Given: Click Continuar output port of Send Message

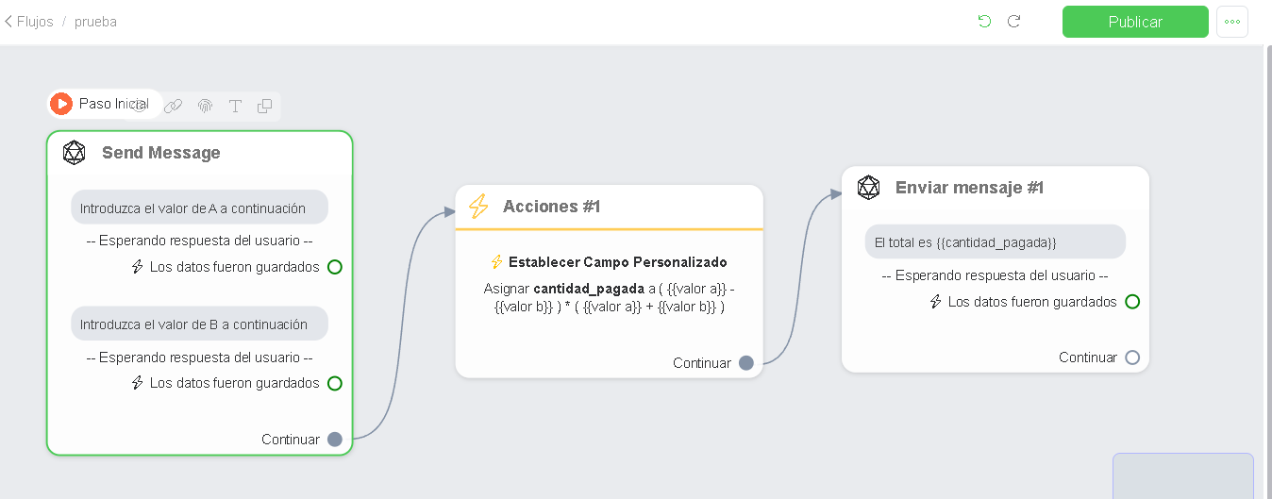Looking at the screenshot, I should tap(334, 439).
